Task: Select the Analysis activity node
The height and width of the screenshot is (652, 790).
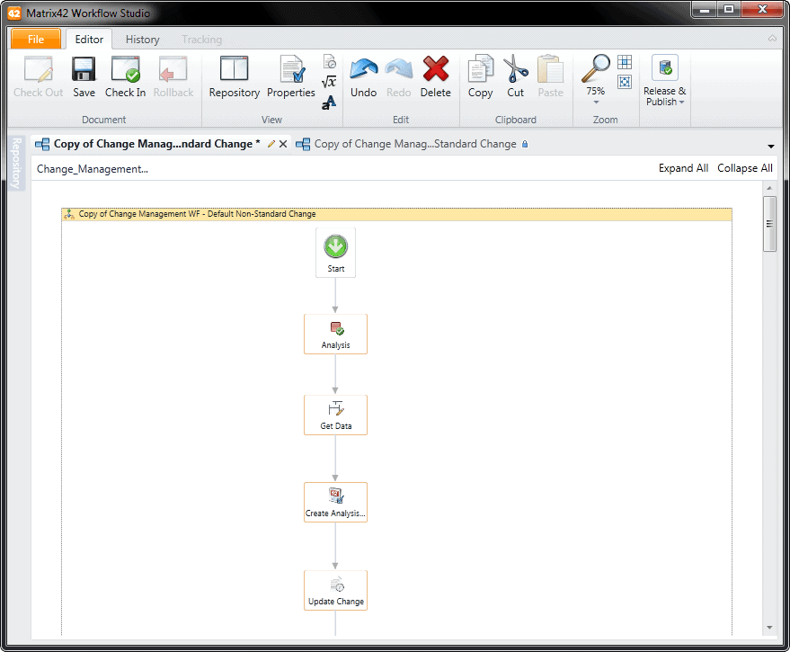Action: 335,335
